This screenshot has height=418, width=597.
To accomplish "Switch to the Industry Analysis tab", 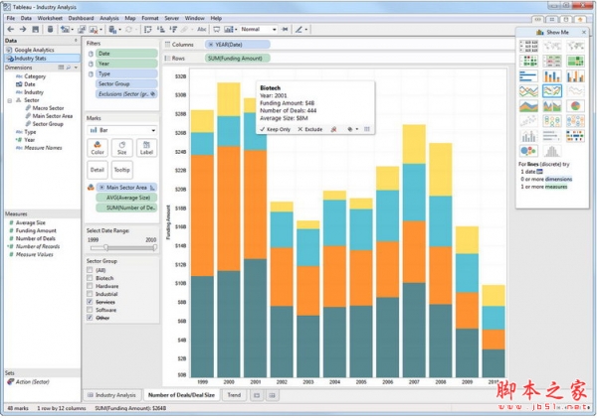I will [x=111, y=395].
